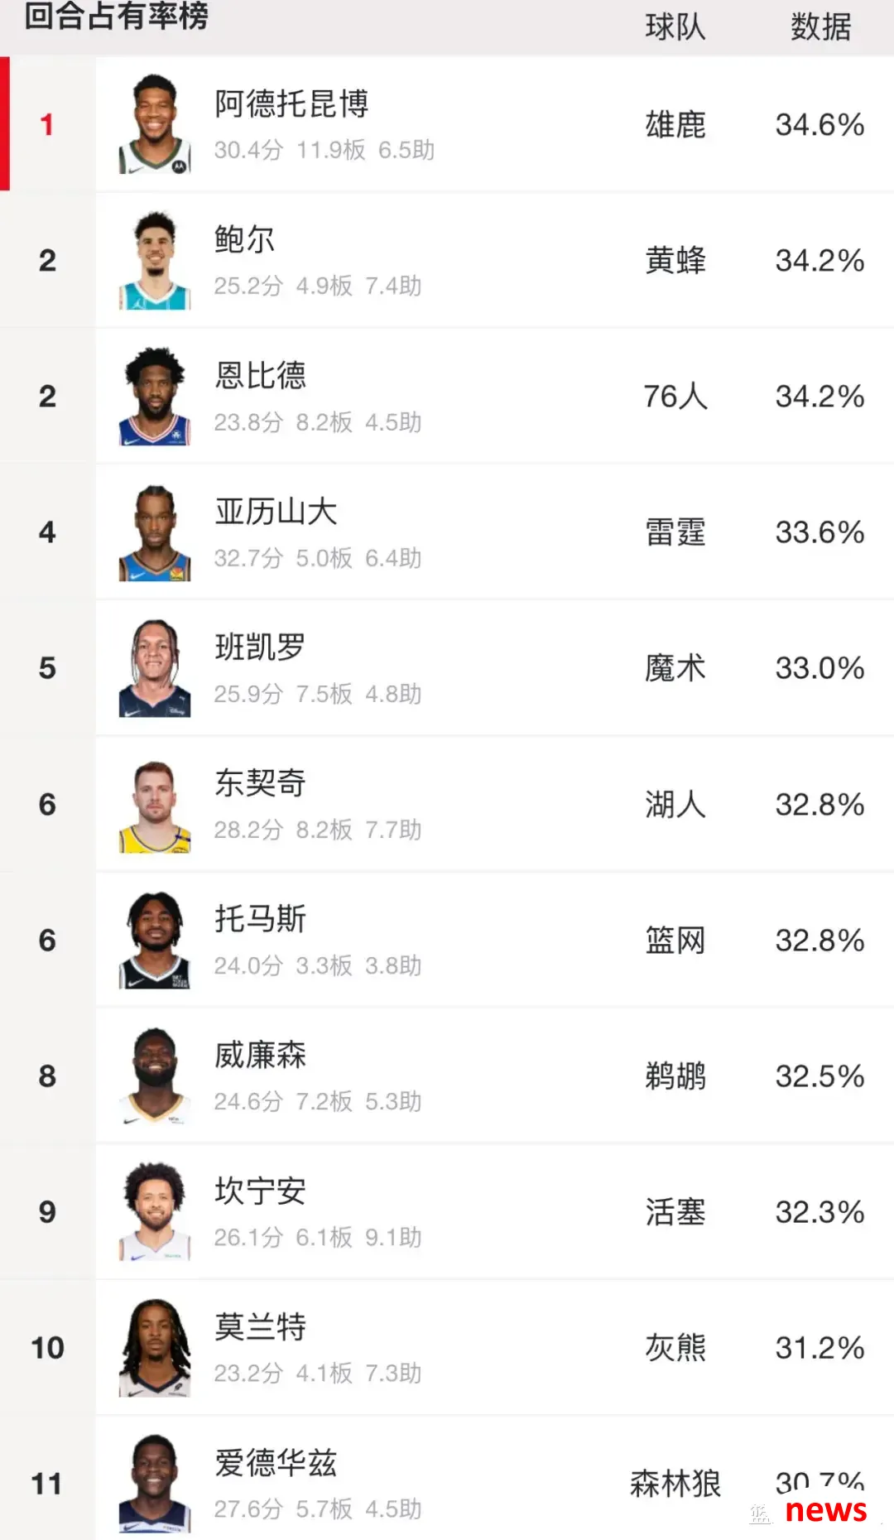Select the 34.6% usage rate value
This screenshot has height=1540, width=894.
click(x=819, y=125)
